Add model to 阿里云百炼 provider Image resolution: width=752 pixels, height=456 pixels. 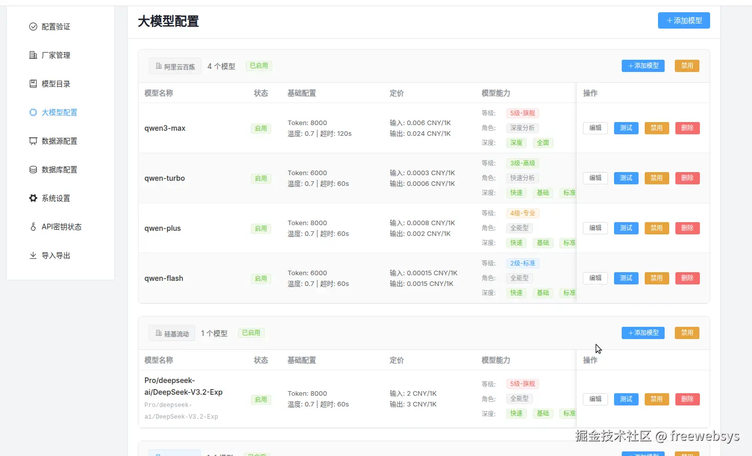coord(643,66)
